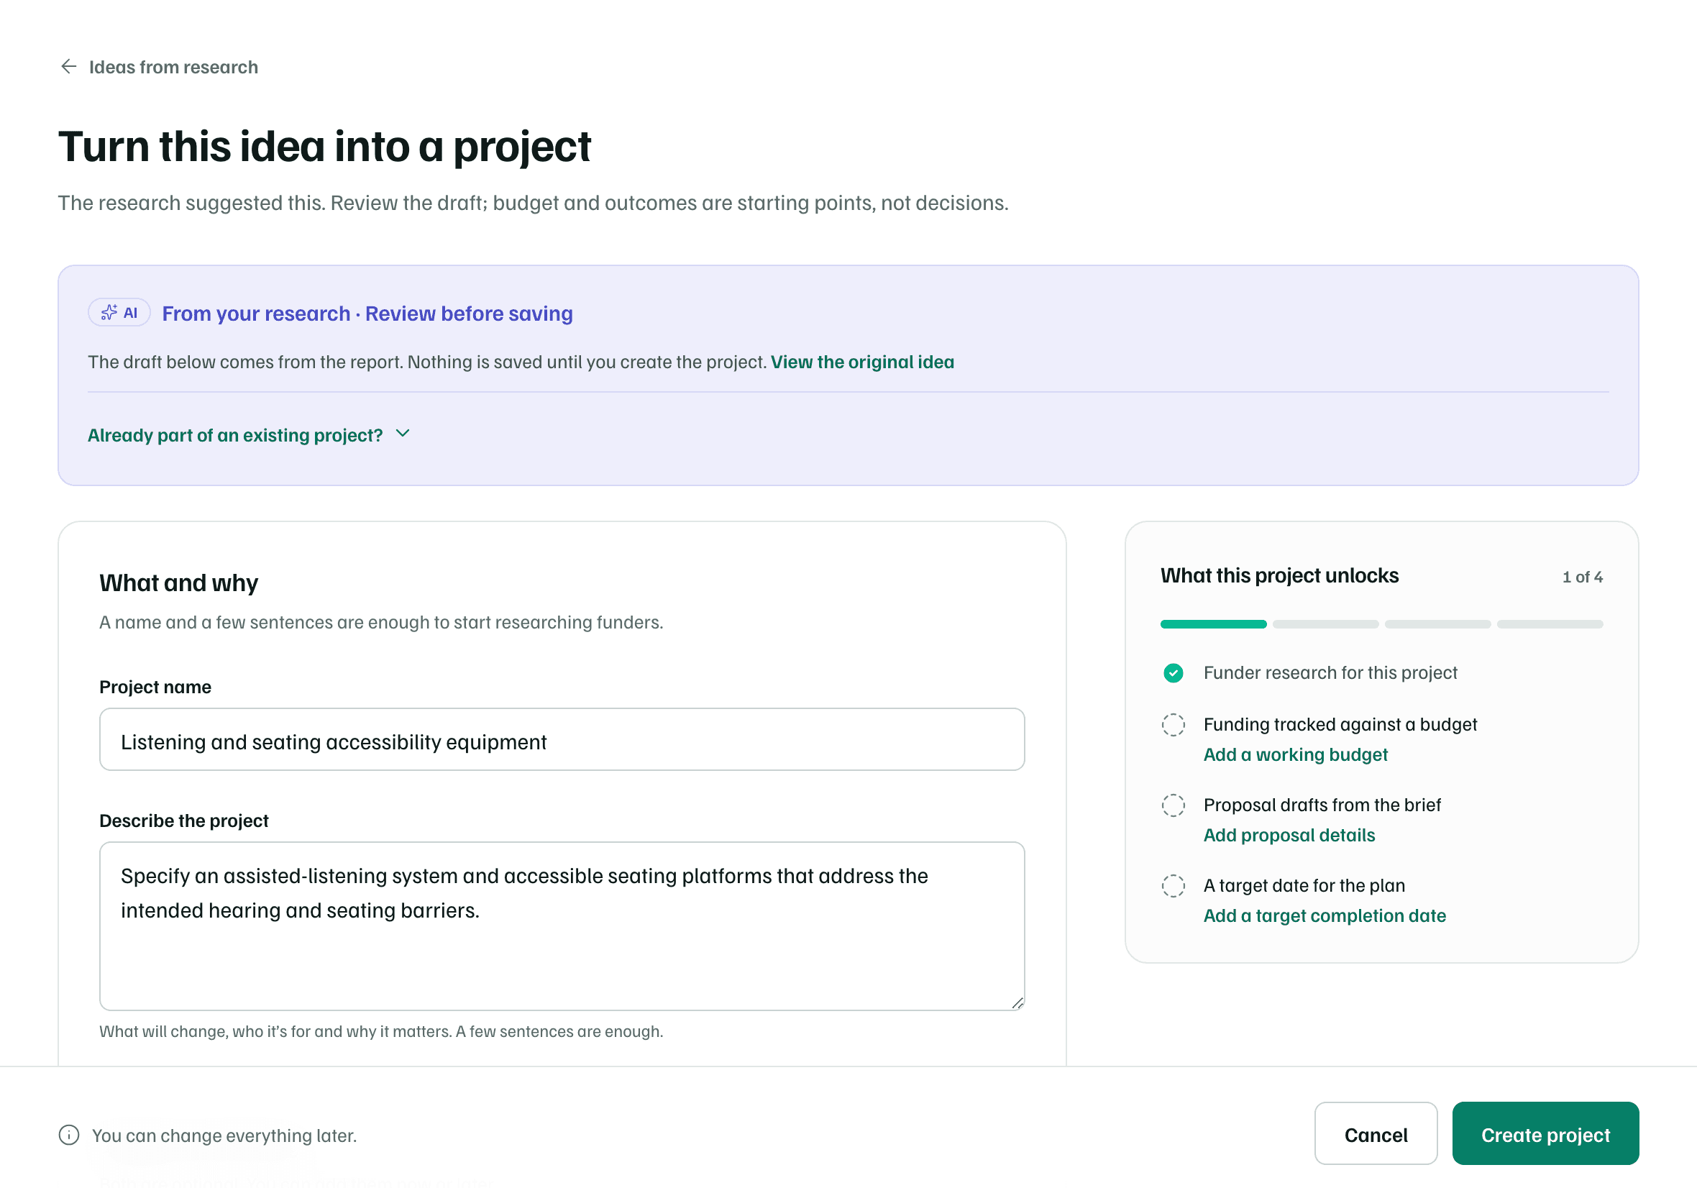Image resolution: width=1697 pixels, height=1188 pixels.
Task: Click the filled first progress segment
Action: click(x=1213, y=624)
